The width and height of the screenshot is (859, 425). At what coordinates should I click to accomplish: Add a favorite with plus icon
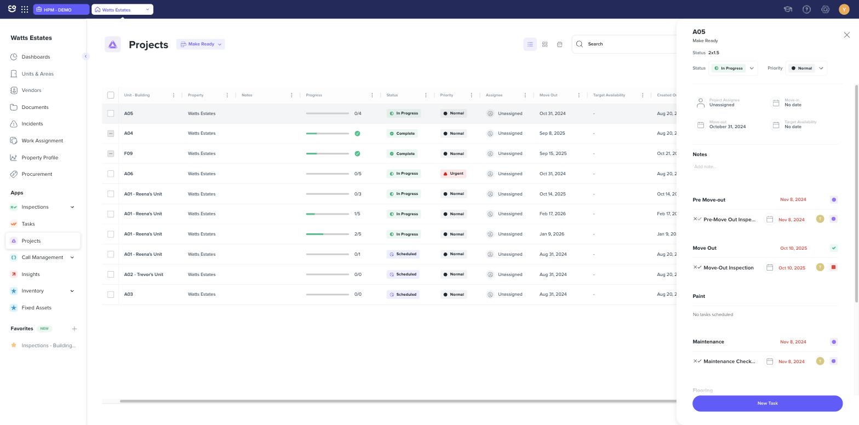[75, 329]
